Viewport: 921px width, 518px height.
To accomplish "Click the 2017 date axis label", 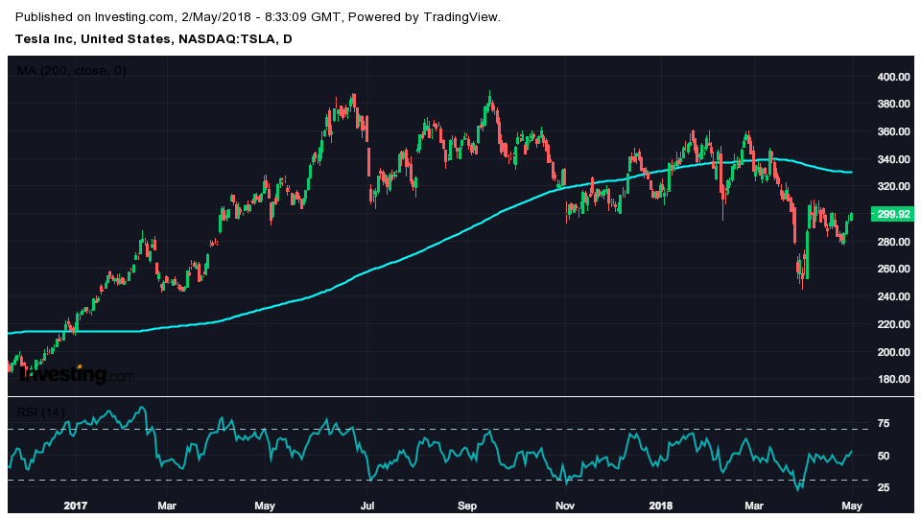I will [75, 506].
